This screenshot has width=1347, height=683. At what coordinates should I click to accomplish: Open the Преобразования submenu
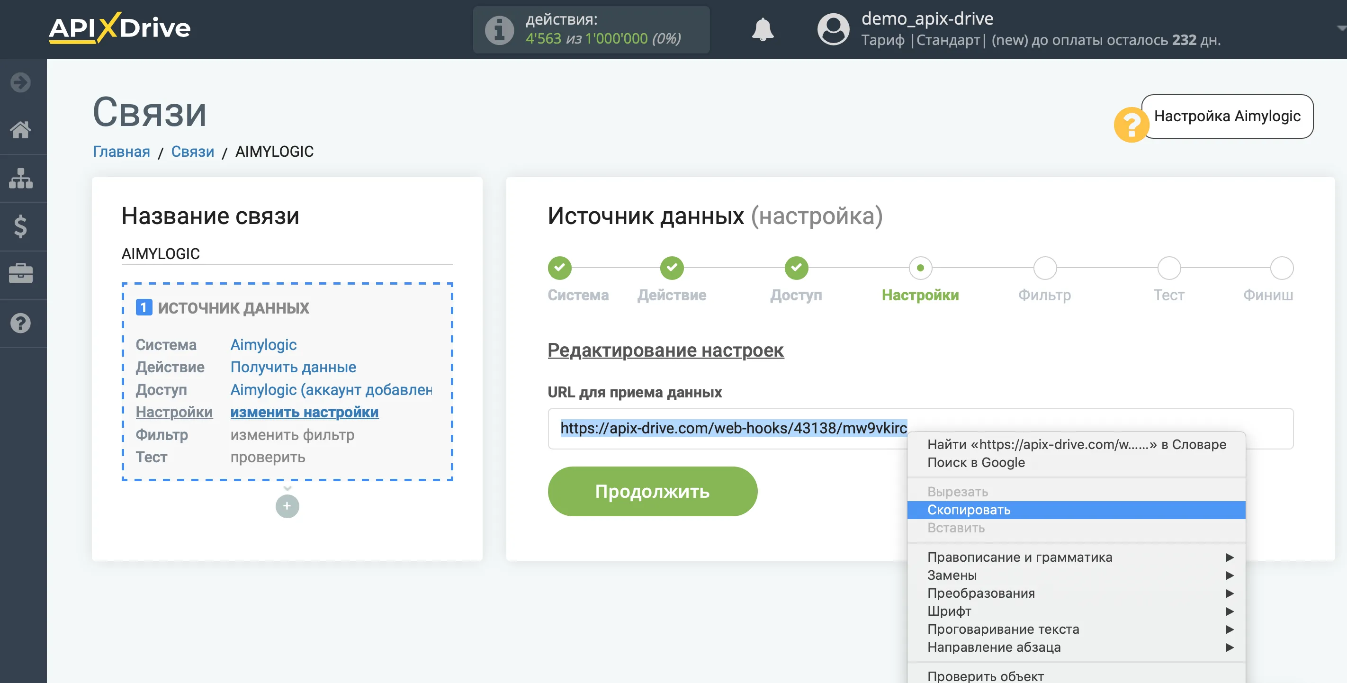pyautogui.click(x=1076, y=593)
